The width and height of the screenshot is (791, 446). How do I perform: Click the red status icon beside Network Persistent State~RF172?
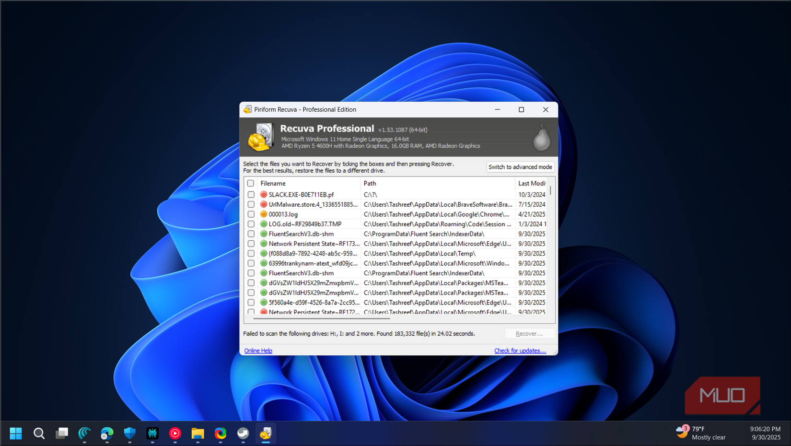pyautogui.click(x=264, y=312)
